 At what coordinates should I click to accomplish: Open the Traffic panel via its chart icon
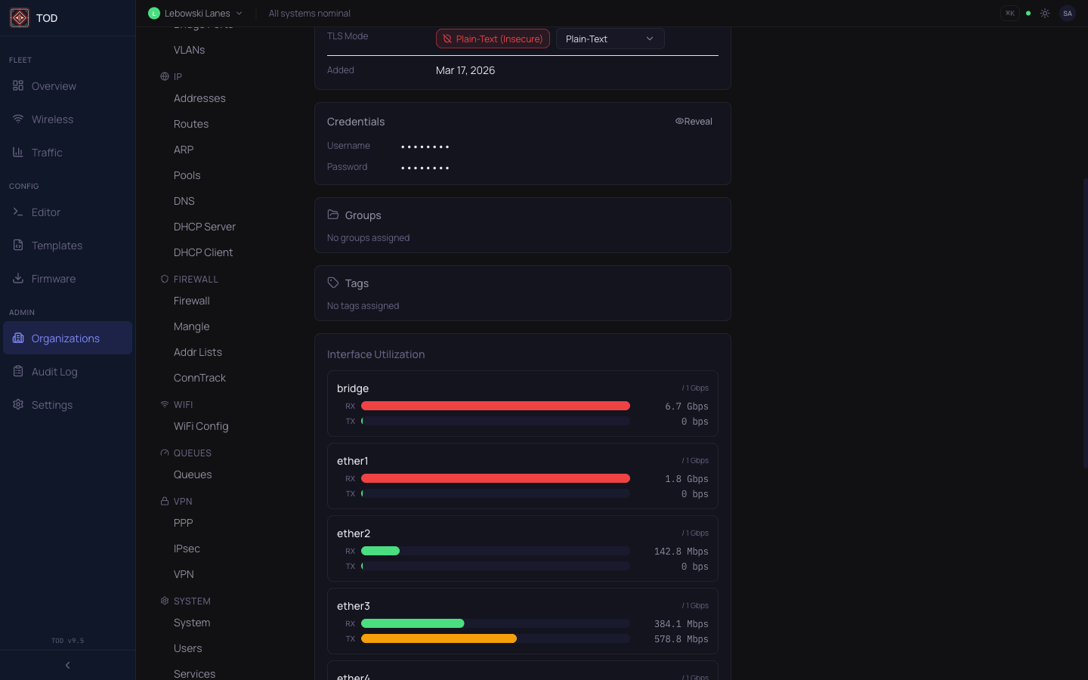pos(18,153)
